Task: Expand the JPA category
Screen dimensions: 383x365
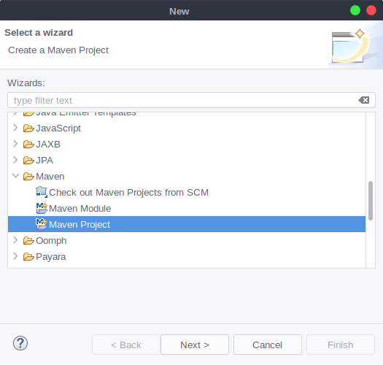Action: click(x=15, y=160)
